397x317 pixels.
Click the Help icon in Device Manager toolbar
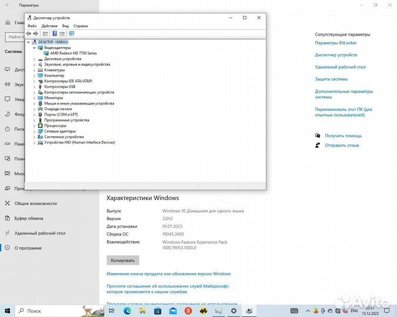click(54, 33)
